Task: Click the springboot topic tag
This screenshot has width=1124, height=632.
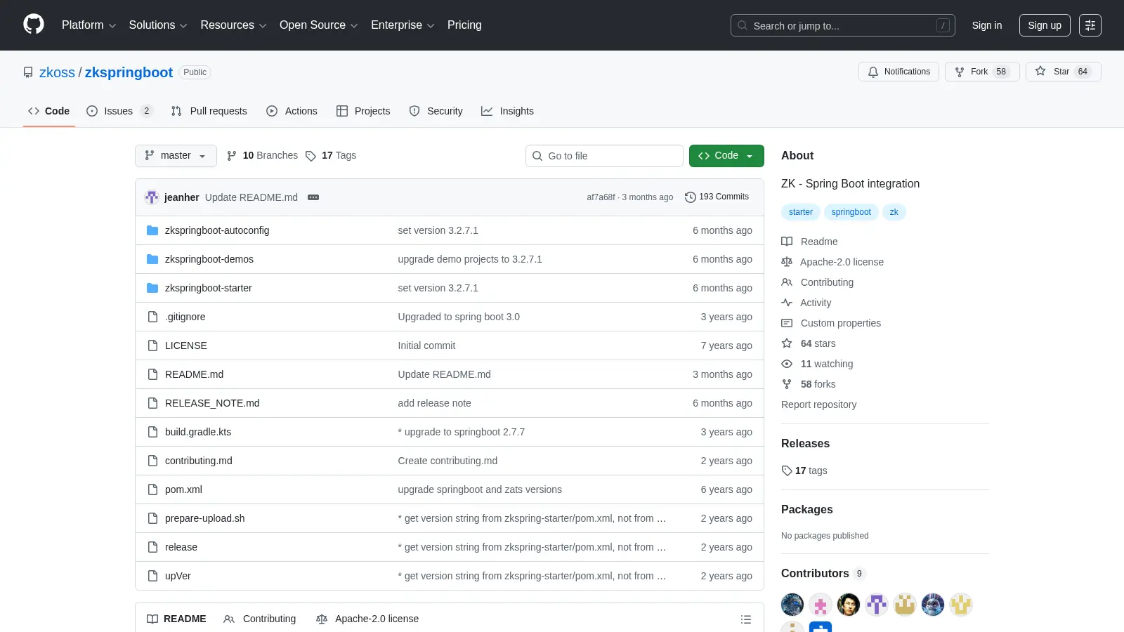Action: pyautogui.click(x=851, y=212)
